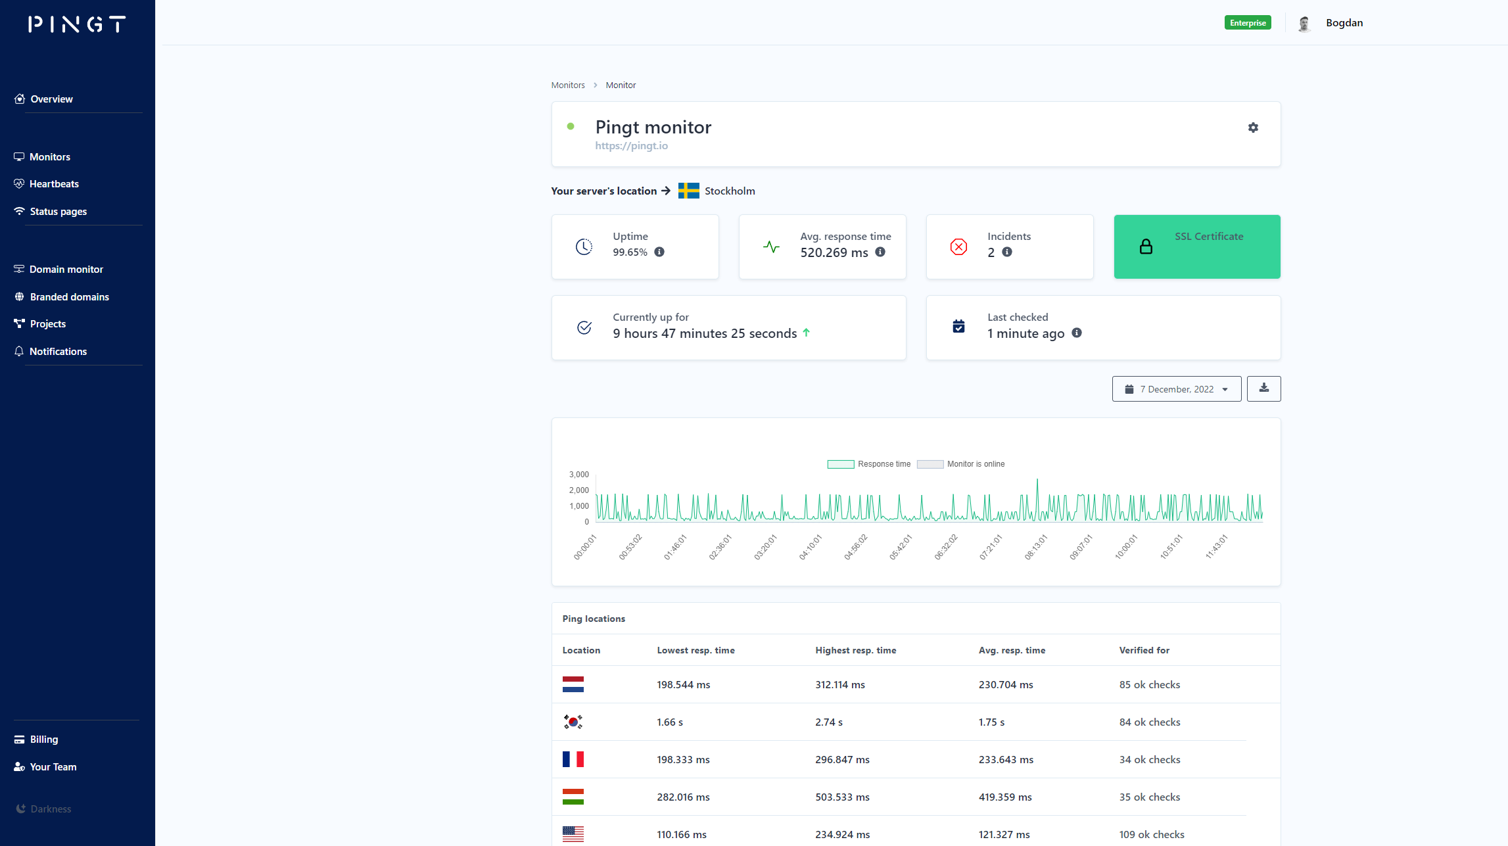Viewport: 1508px width, 846px height.
Task: Click the Hungary flag row icon
Action: click(573, 797)
